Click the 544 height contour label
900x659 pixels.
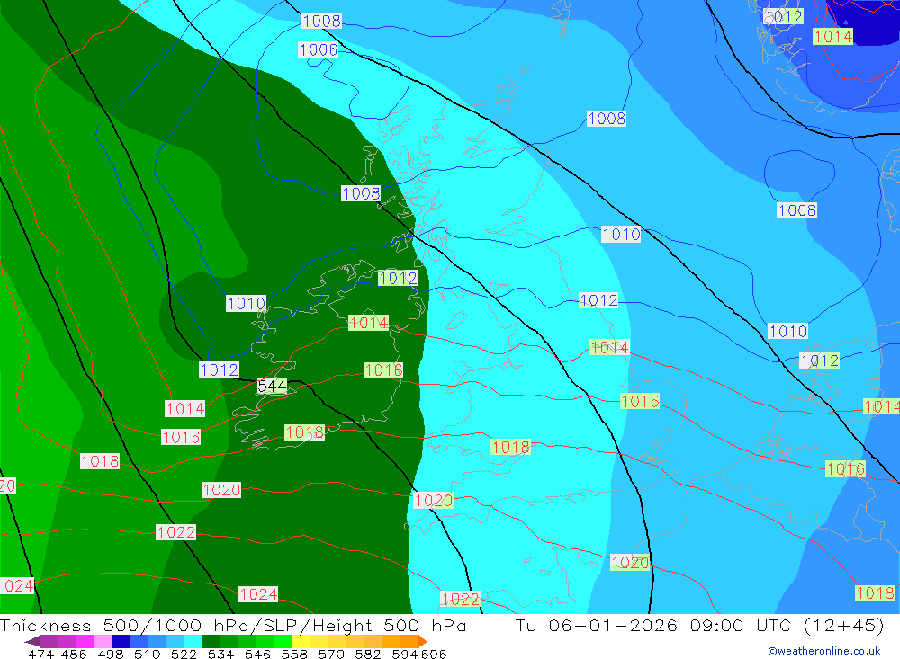point(272,386)
